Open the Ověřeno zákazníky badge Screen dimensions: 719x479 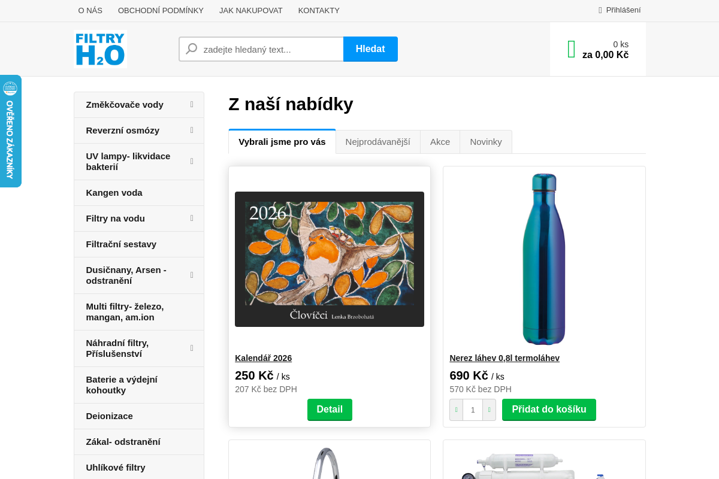pos(10,131)
